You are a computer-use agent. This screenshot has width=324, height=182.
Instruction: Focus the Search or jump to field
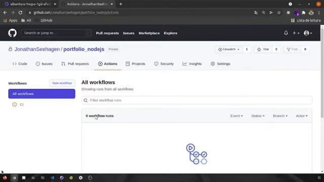click(x=56, y=33)
